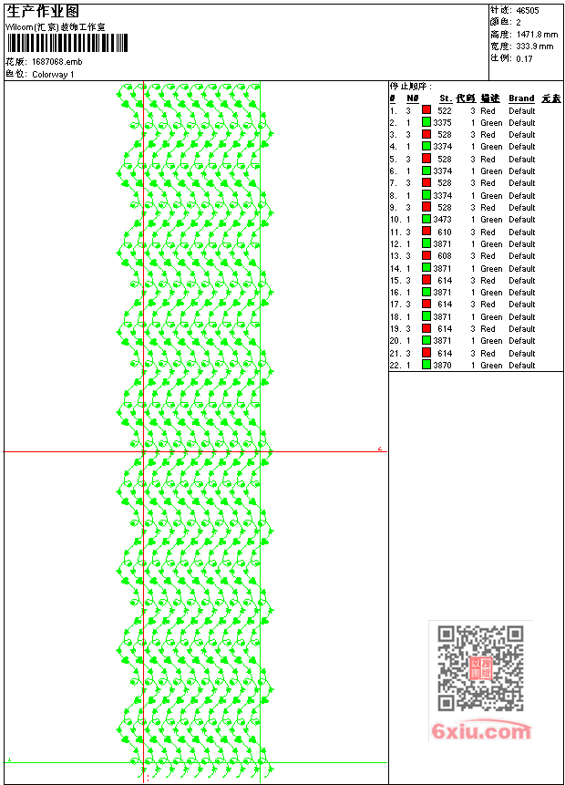Select the green swatch in stop row 10
This screenshot has width=565, height=785.
click(x=426, y=219)
